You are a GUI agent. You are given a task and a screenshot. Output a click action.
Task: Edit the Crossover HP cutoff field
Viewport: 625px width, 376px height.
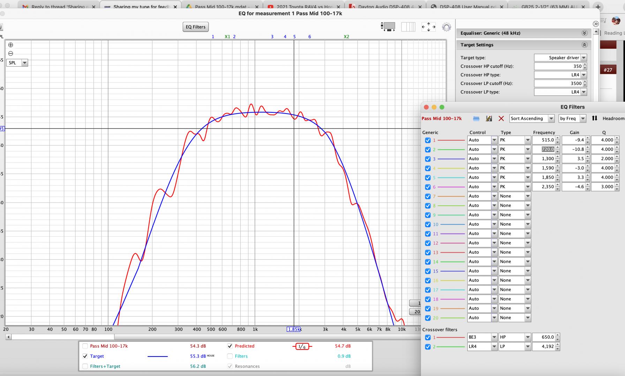click(x=558, y=66)
